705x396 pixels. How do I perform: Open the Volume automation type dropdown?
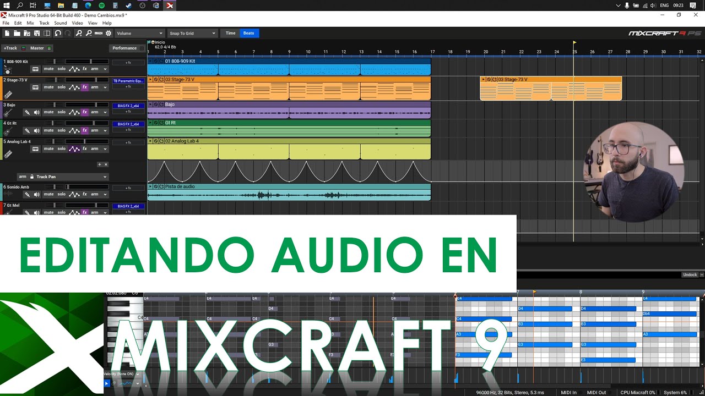[139, 33]
